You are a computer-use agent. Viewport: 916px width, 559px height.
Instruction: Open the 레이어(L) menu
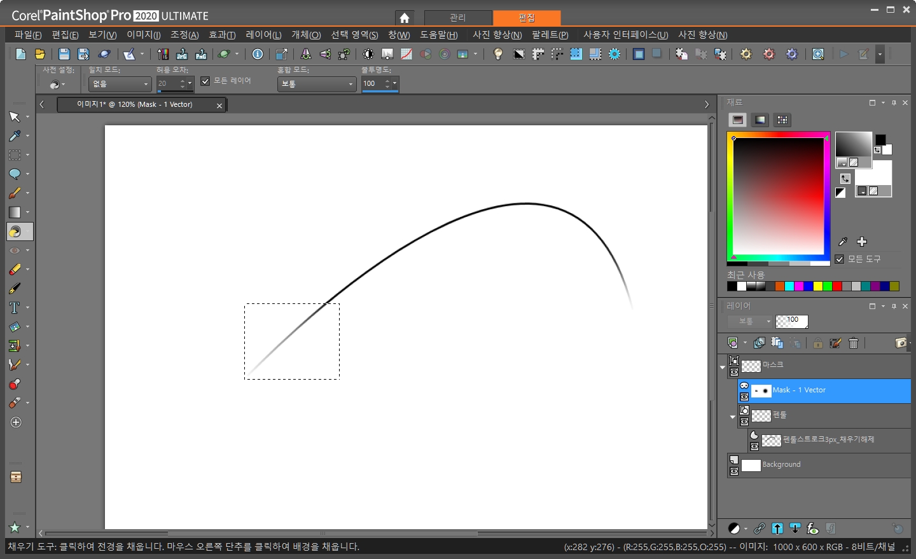(x=264, y=34)
